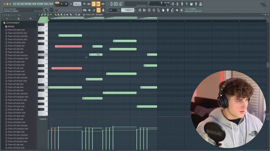Arm the record button
Screen dimensions: 270x151
coord(71,4)
